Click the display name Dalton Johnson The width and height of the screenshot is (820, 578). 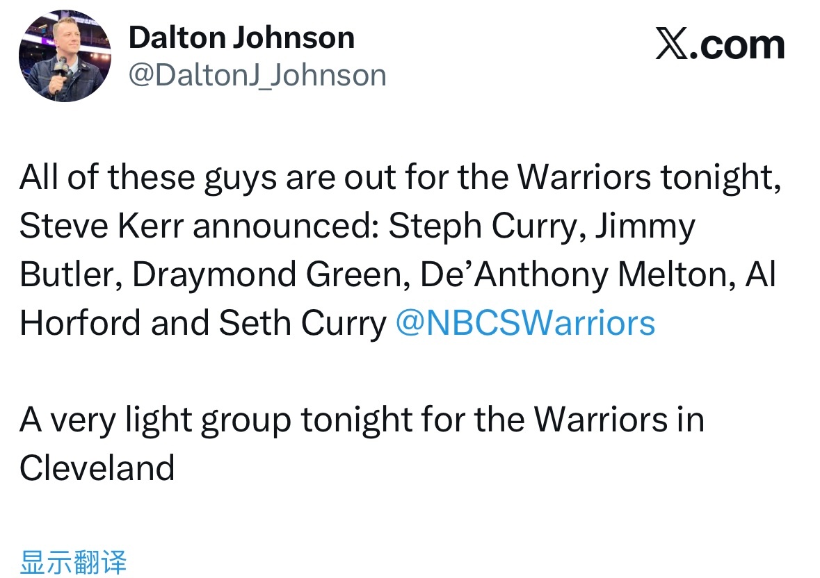pyautogui.click(x=241, y=38)
